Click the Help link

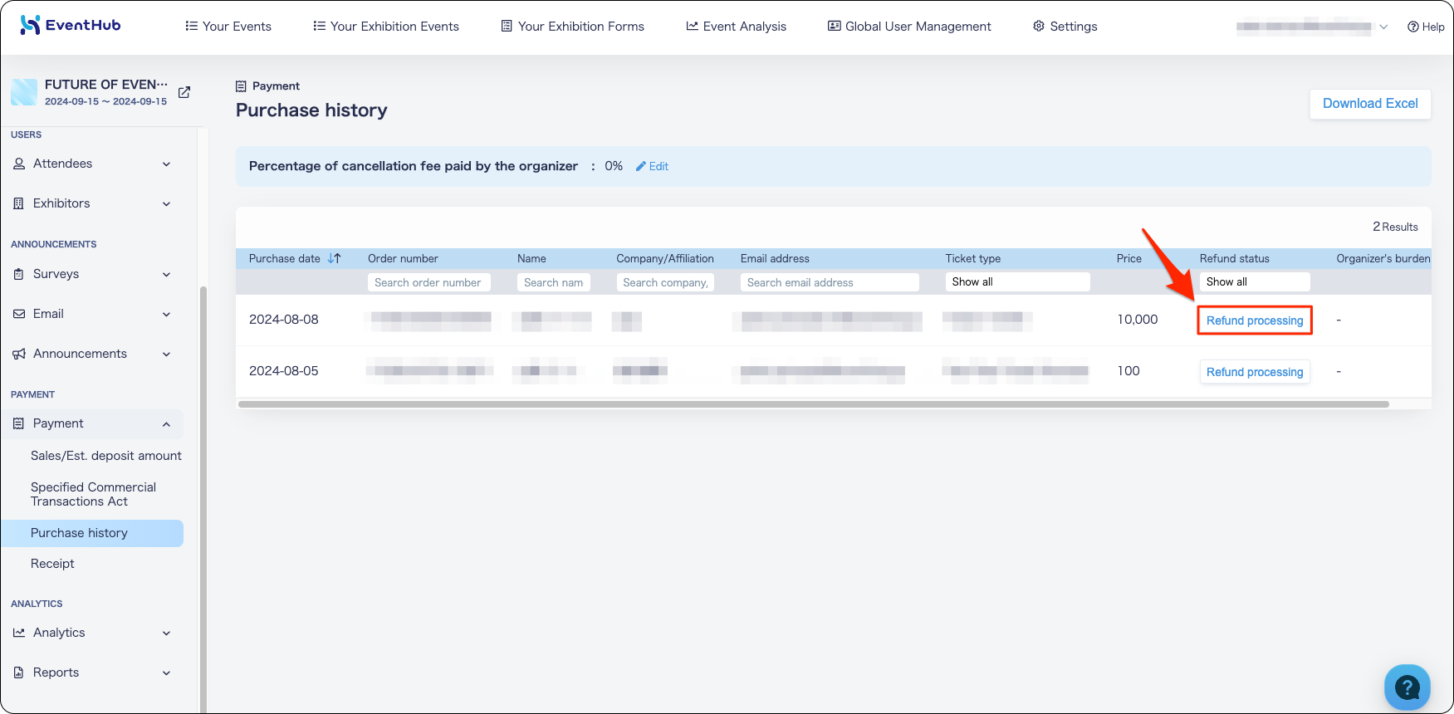tap(1426, 27)
